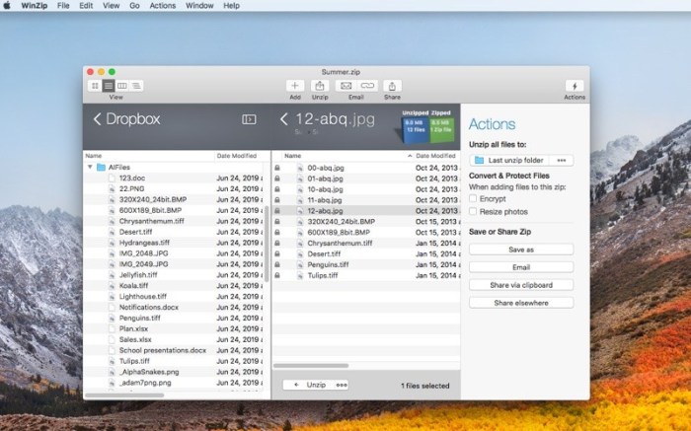691x431 pixels.
Task: Click the Add files toolbar icon
Action: tap(294, 86)
